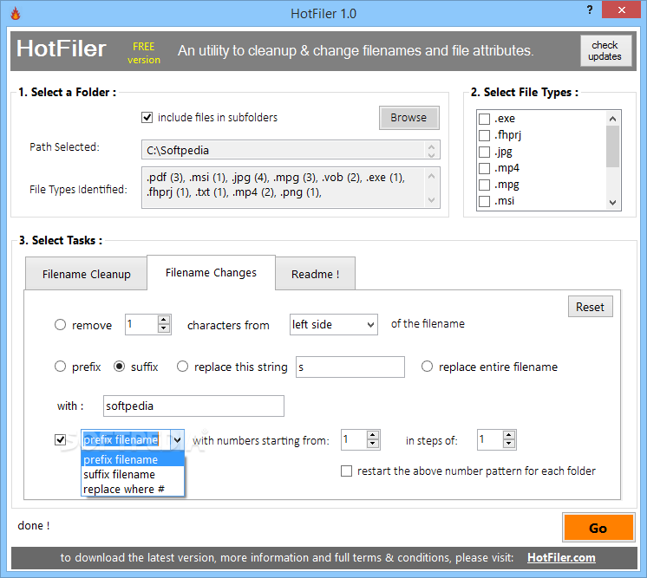Choose prefix filename from dropdown list
The width and height of the screenshot is (647, 578).
point(133,459)
